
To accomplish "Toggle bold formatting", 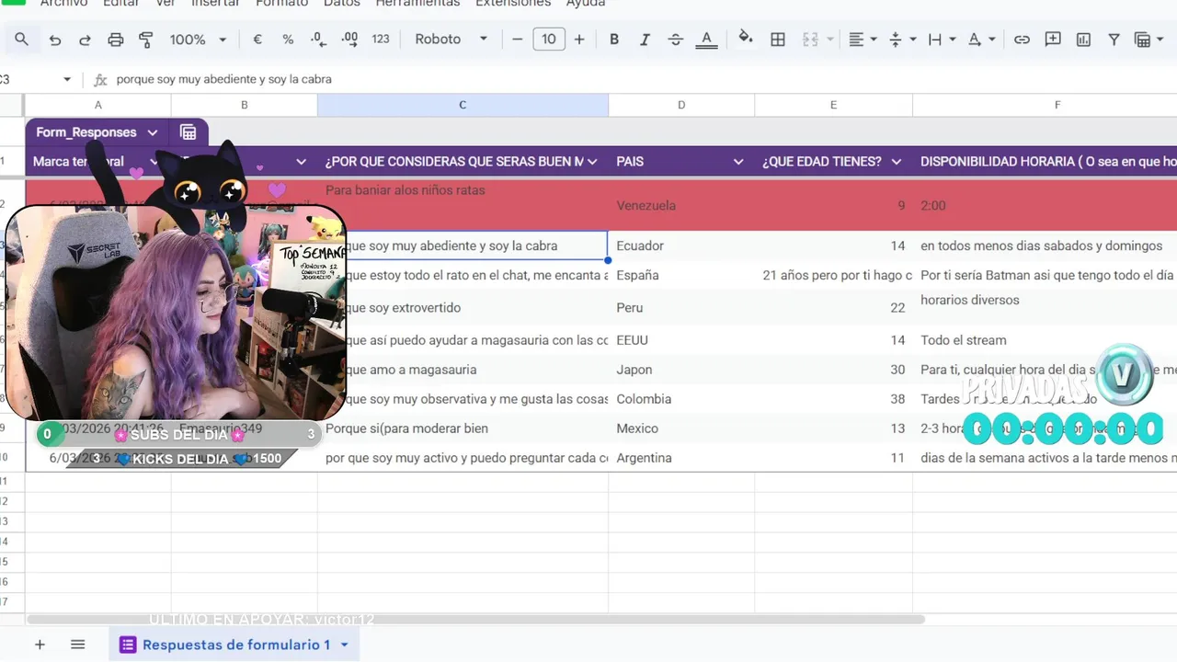I will [614, 40].
